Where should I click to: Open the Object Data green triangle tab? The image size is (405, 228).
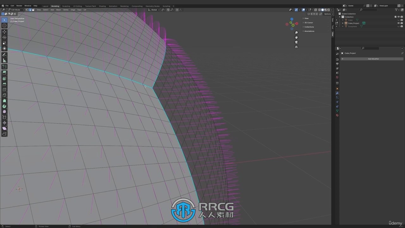tap(337, 111)
